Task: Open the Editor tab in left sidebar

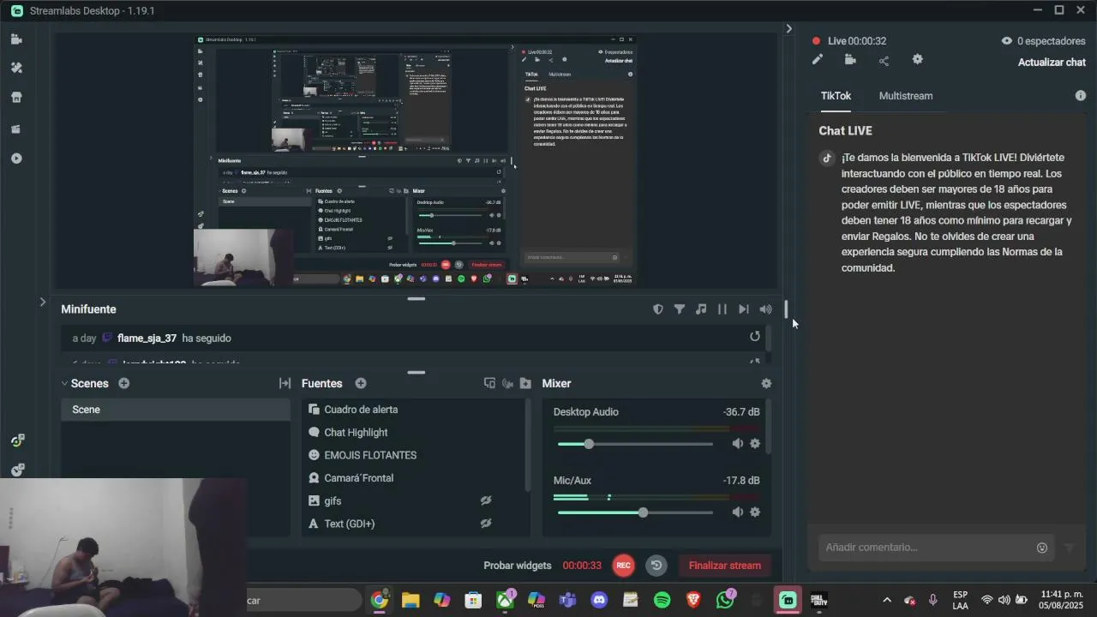Action: pos(16,39)
